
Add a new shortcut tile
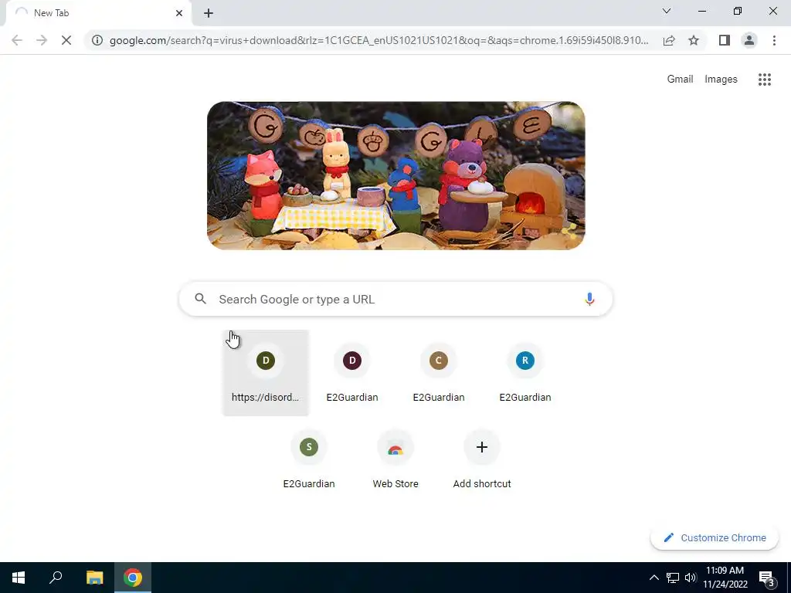tap(482, 459)
